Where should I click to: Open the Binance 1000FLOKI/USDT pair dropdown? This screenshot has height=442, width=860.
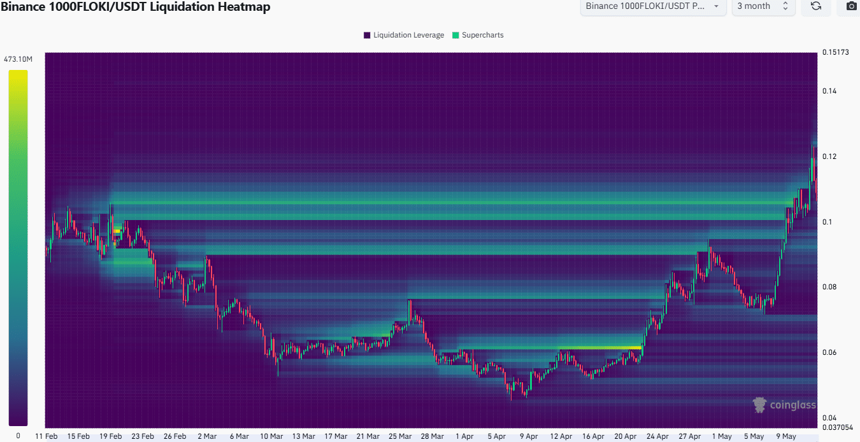click(x=653, y=6)
